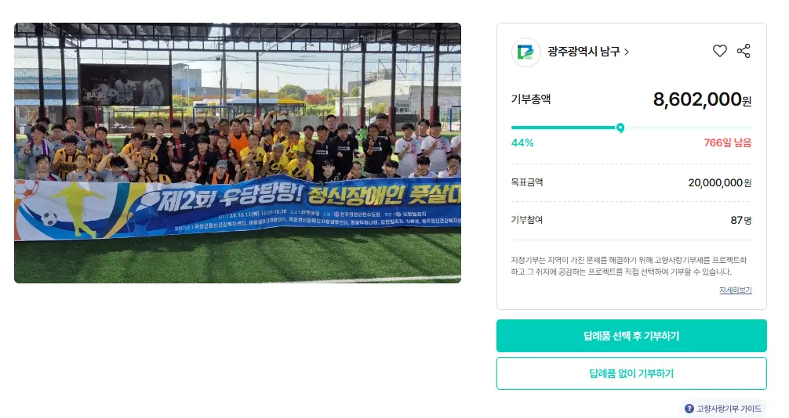
Task: Click the unfilled part of progress bar
Action: coord(686,128)
